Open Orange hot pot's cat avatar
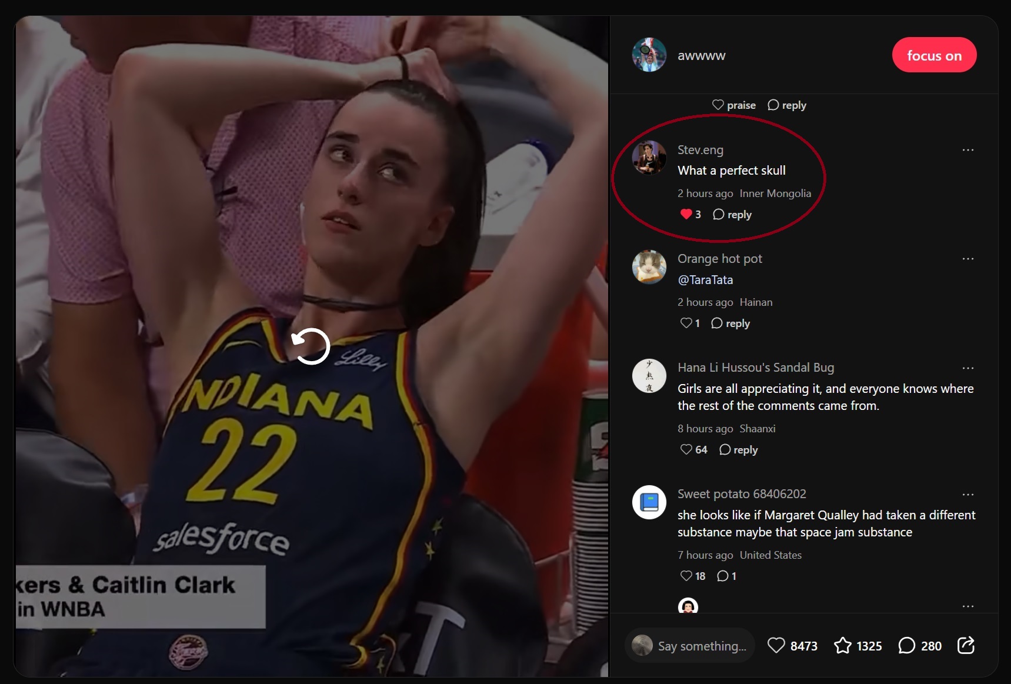The width and height of the screenshot is (1011, 684). click(649, 266)
